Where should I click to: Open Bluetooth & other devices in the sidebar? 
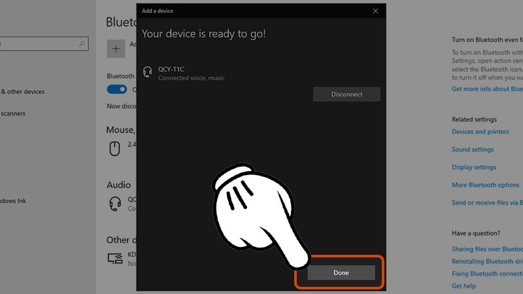click(23, 91)
